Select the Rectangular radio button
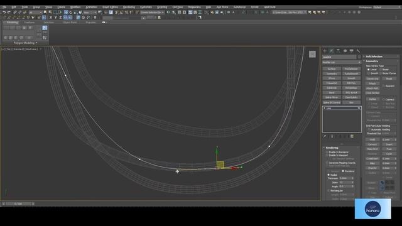 (x=329, y=191)
